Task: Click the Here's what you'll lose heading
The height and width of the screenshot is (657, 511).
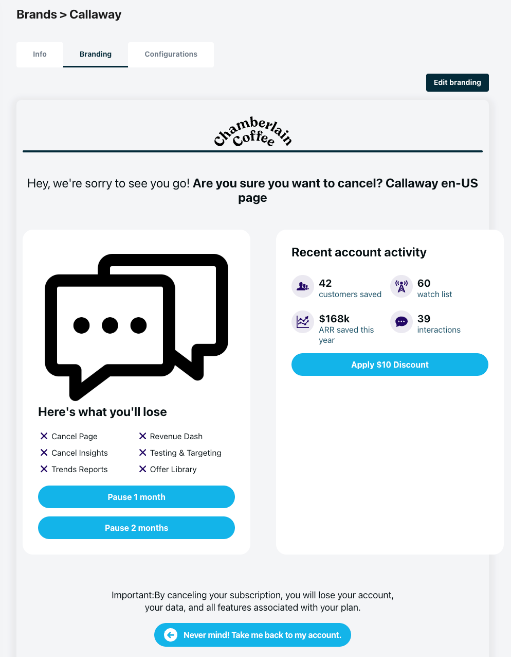Action: pos(102,412)
